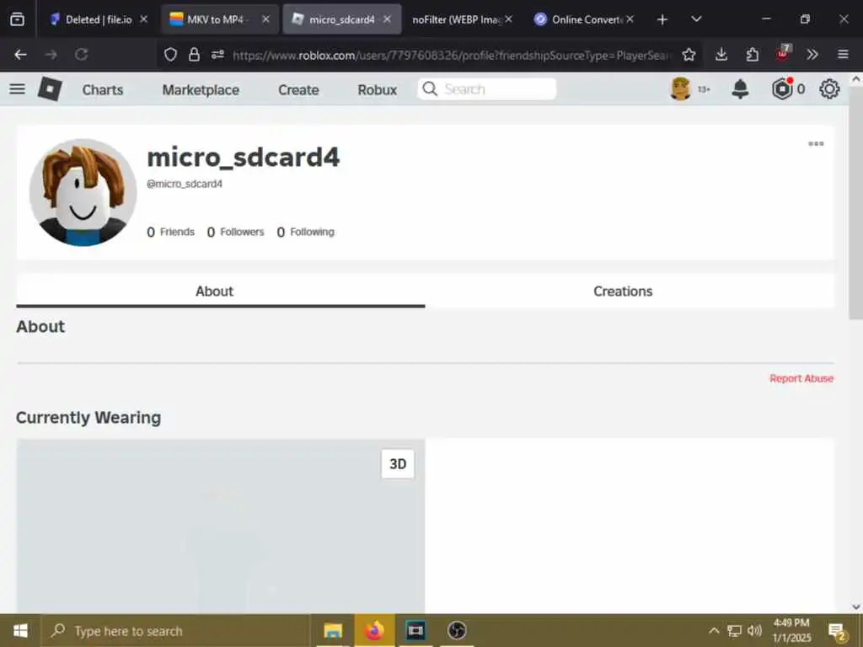Switch to Online Converter tab

pos(583,19)
